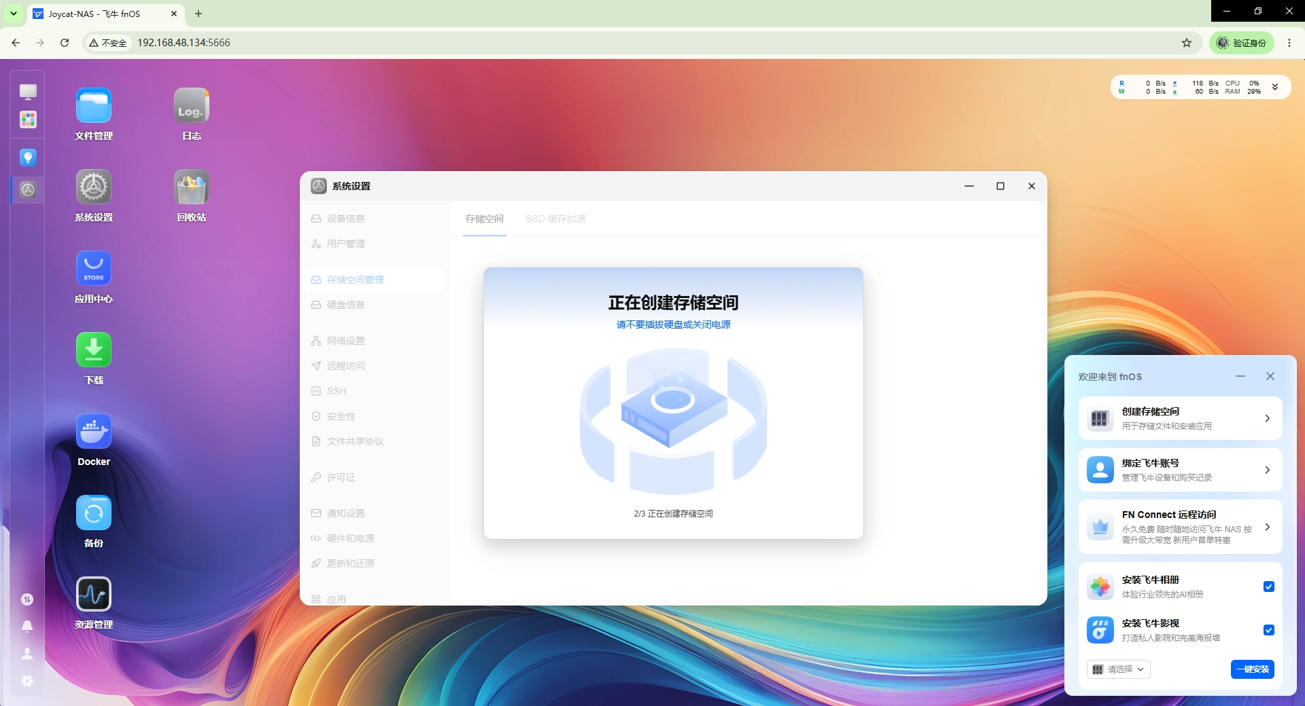The width and height of the screenshot is (1305, 706).
Task: Uncheck the 安装飞牛影视 checkbox
Action: coord(1268,630)
